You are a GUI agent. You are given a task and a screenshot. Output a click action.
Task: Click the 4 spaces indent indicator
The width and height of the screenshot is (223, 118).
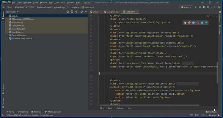[212, 115]
